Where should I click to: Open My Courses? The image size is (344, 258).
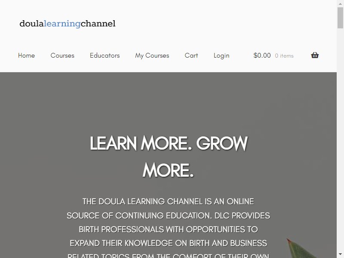(152, 55)
